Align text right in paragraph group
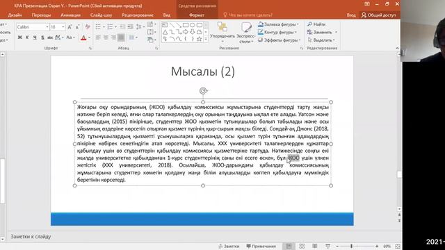The height and width of the screenshot is (250, 445). click(113, 37)
